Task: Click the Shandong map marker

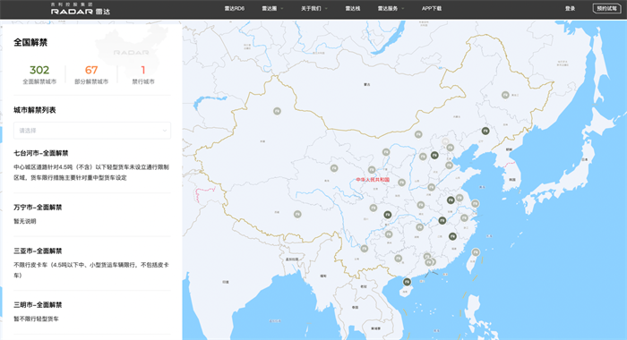Action: click(449, 165)
